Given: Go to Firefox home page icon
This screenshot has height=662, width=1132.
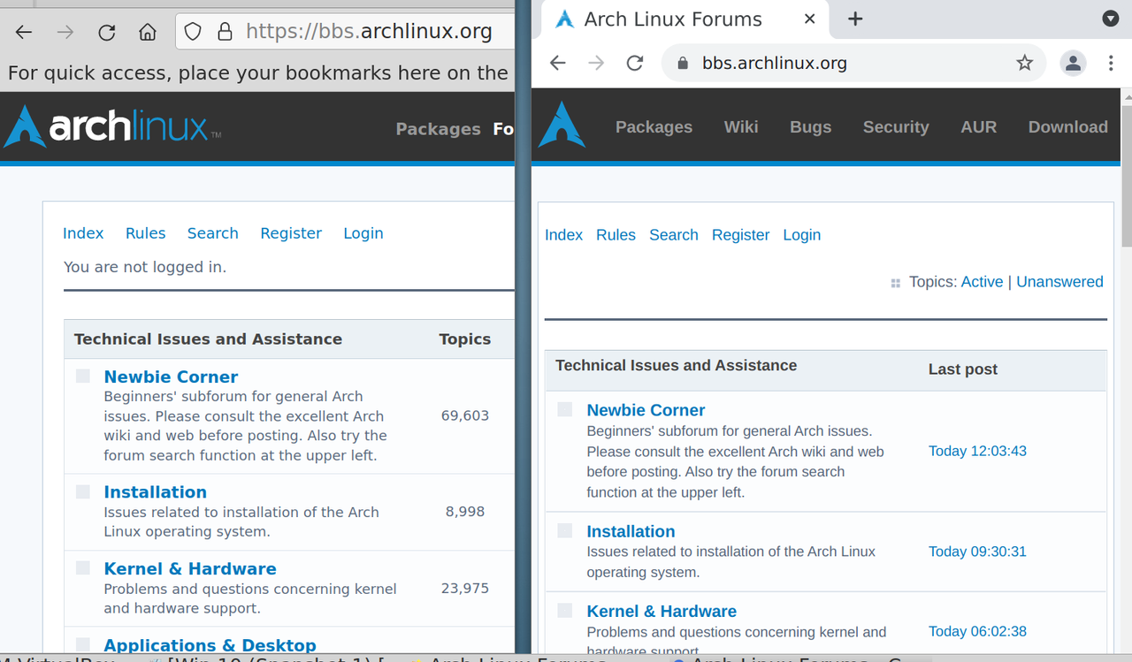Looking at the screenshot, I should 148,33.
